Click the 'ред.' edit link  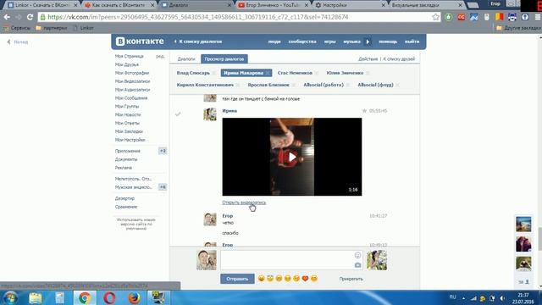click(x=160, y=56)
